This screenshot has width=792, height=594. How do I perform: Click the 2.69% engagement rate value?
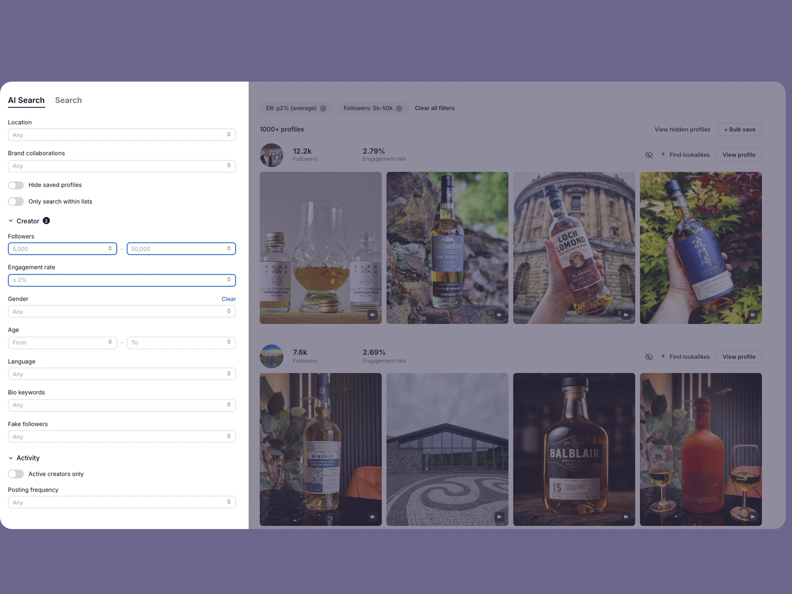pos(374,352)
